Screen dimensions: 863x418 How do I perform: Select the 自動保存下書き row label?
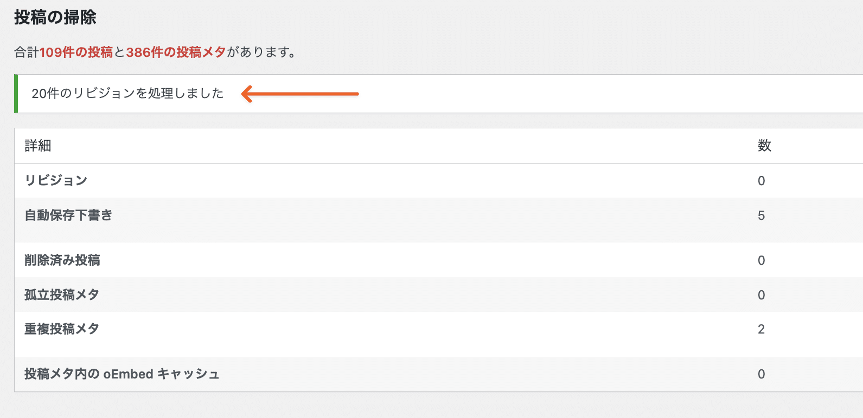click(x=68, y=215)
